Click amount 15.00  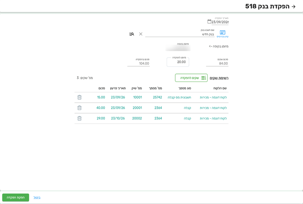[101, 97]
